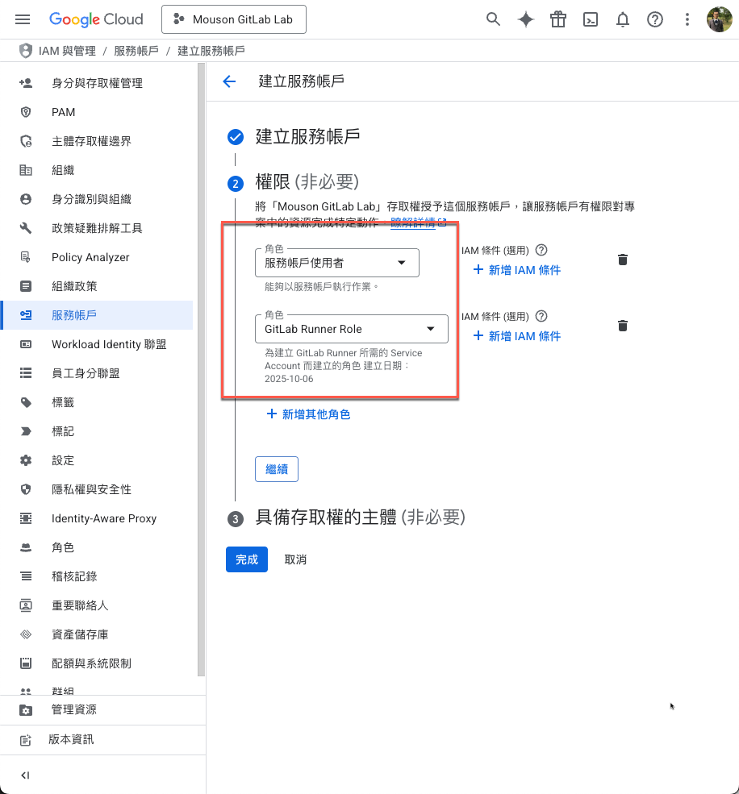Click the sidebar vertical scrollbar
The image size is (739, 794).
click(201, 370)
